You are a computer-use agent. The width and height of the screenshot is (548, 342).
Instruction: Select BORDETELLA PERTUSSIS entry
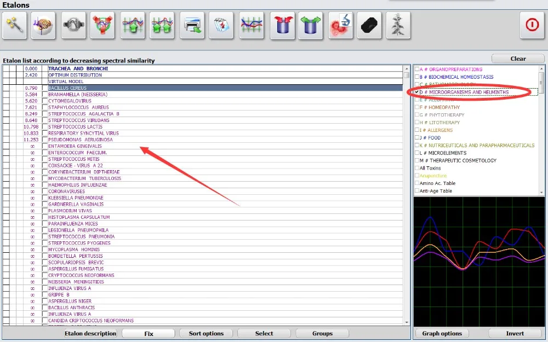click(76, 256)
